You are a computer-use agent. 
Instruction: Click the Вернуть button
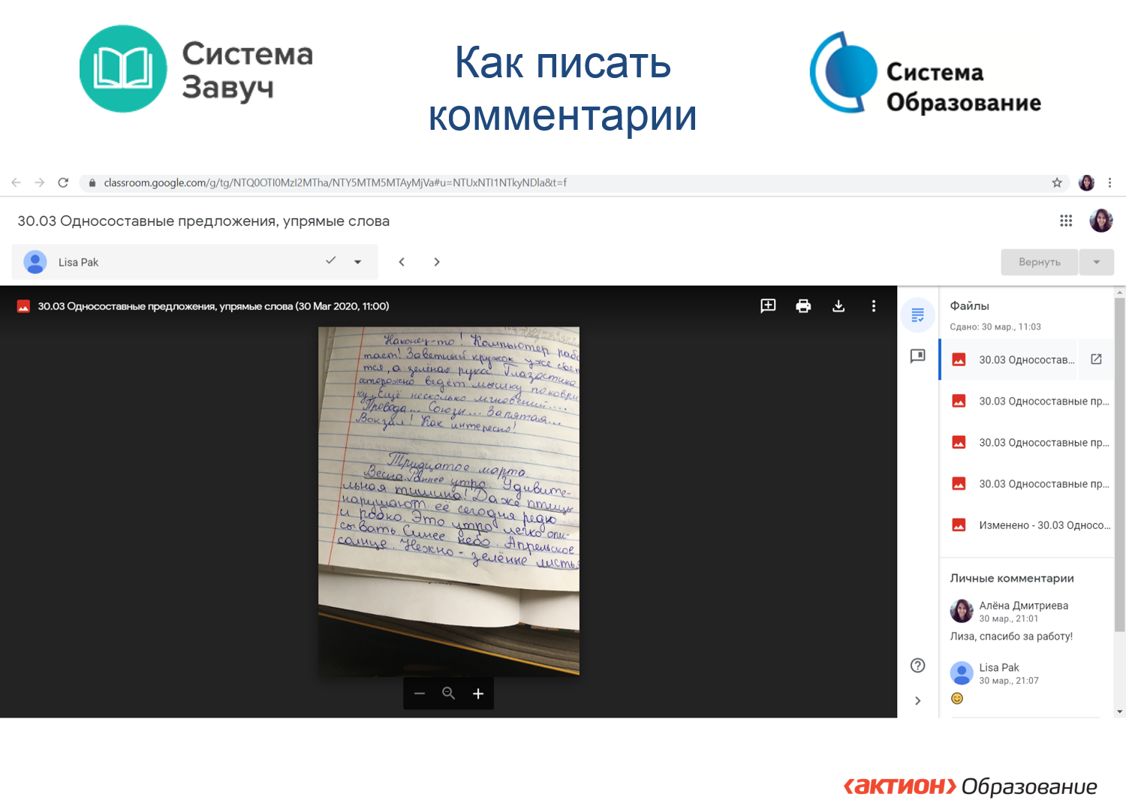[1039, 262]
